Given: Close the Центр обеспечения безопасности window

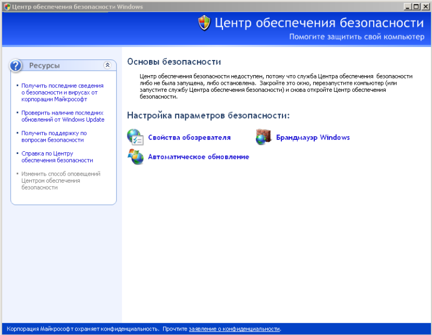Looking at the screenshot, I should pyautogui.click(x=424, y=6).
